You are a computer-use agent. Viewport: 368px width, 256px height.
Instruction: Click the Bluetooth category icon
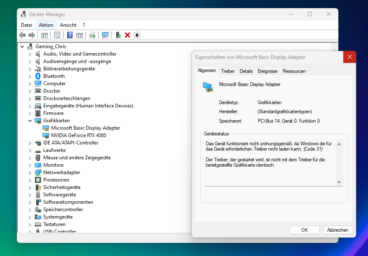pos(38,76)
